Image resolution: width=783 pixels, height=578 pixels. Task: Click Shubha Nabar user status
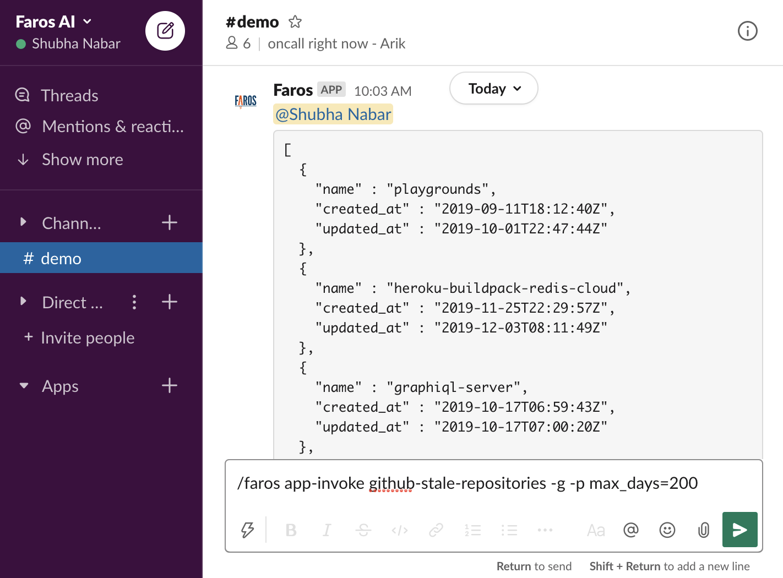click(x=68, y=43)
